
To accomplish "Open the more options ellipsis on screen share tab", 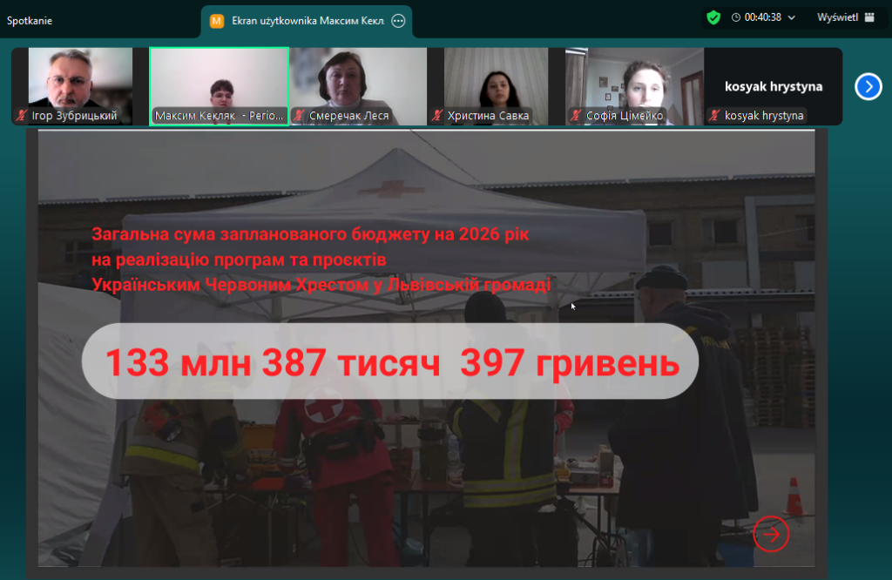I will coord(399,21).
